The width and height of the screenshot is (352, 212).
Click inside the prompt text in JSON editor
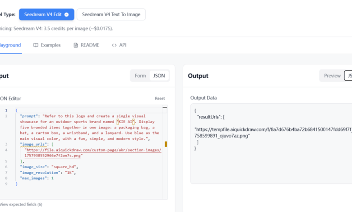click(89, 127)
